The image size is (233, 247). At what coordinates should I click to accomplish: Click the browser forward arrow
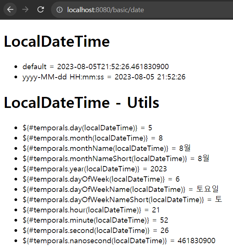coord(25,9)
